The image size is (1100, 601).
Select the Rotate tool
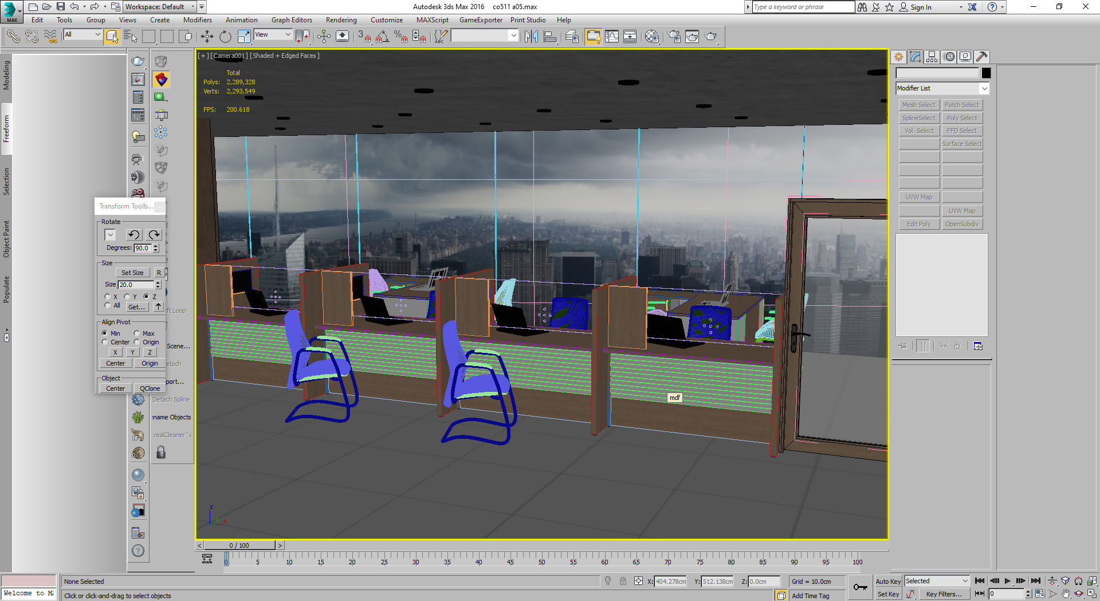coord(225,37)
